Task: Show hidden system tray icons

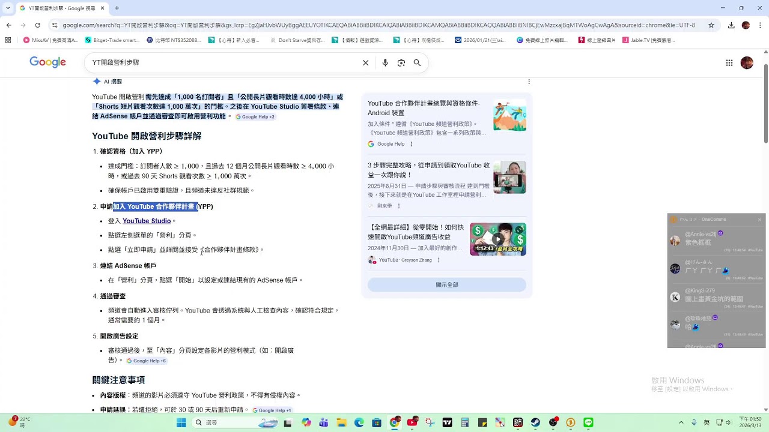Action: point(681,422)
